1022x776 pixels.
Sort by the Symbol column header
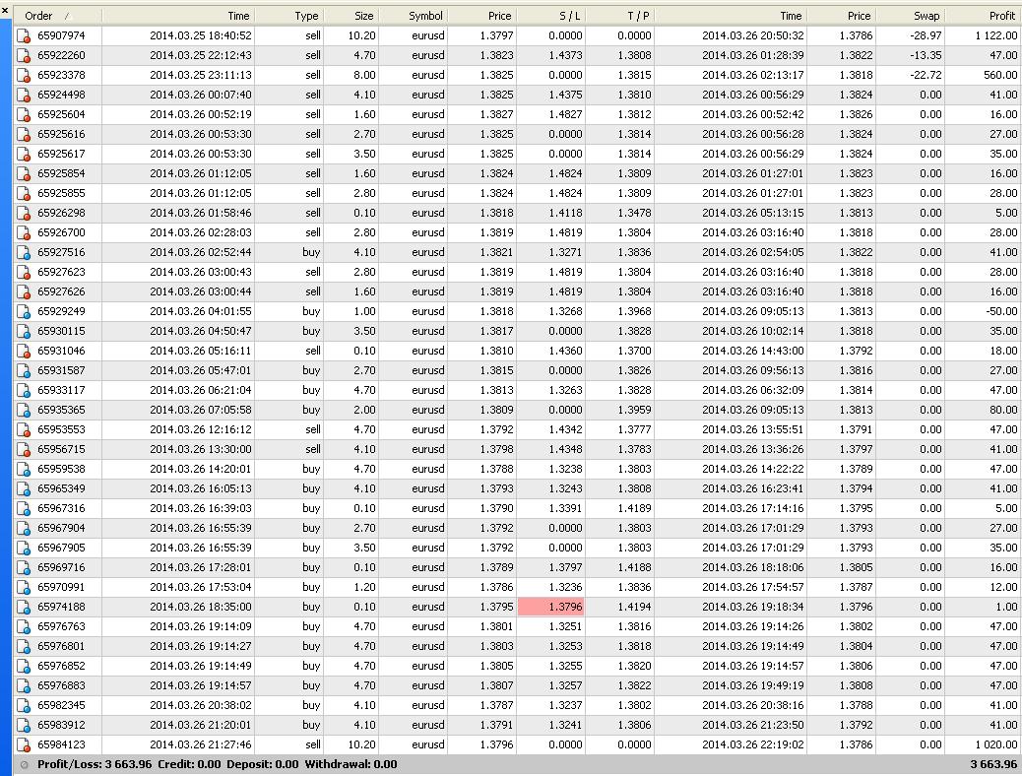point(414,16)
